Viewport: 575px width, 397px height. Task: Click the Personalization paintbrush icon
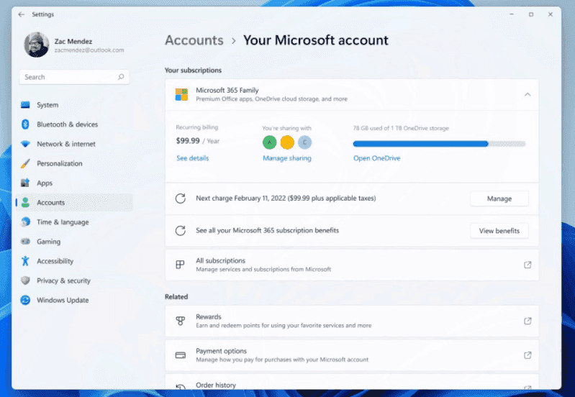coord(25,163)
